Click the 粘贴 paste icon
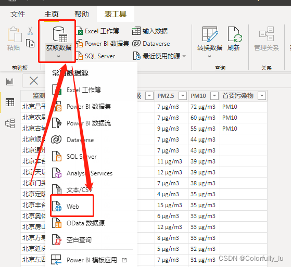The width and height of the screenshot is (291, 267). point(14,34)
